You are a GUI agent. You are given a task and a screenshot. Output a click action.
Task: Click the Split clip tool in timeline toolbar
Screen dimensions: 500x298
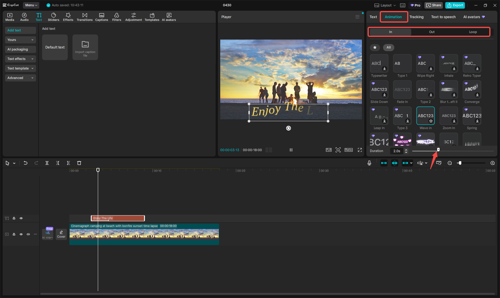[x=47, y=163]
